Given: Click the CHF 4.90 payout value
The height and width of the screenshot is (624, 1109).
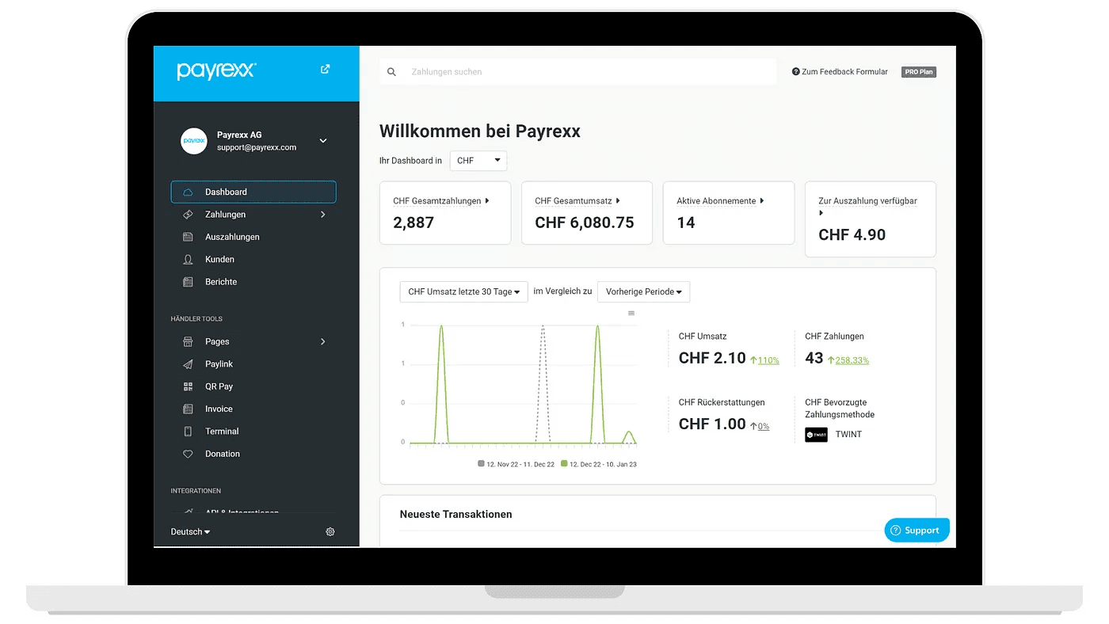Looking at the screenshot, I should (852, 235).
